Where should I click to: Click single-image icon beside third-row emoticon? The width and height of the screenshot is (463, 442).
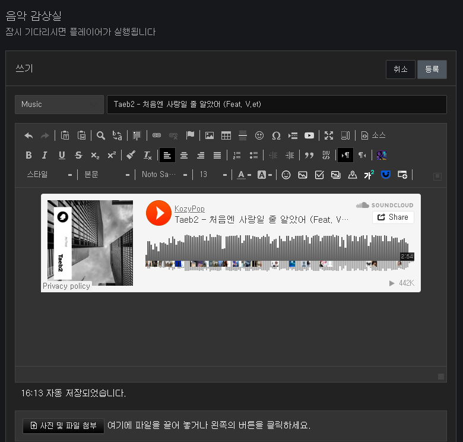pyautogui.click(x=303, y=175)
